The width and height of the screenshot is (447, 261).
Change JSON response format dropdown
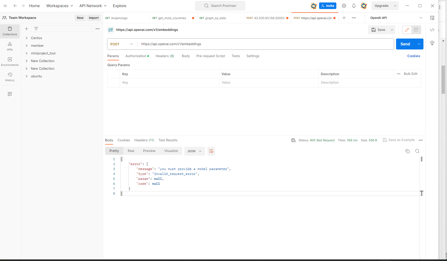[194, 151]
